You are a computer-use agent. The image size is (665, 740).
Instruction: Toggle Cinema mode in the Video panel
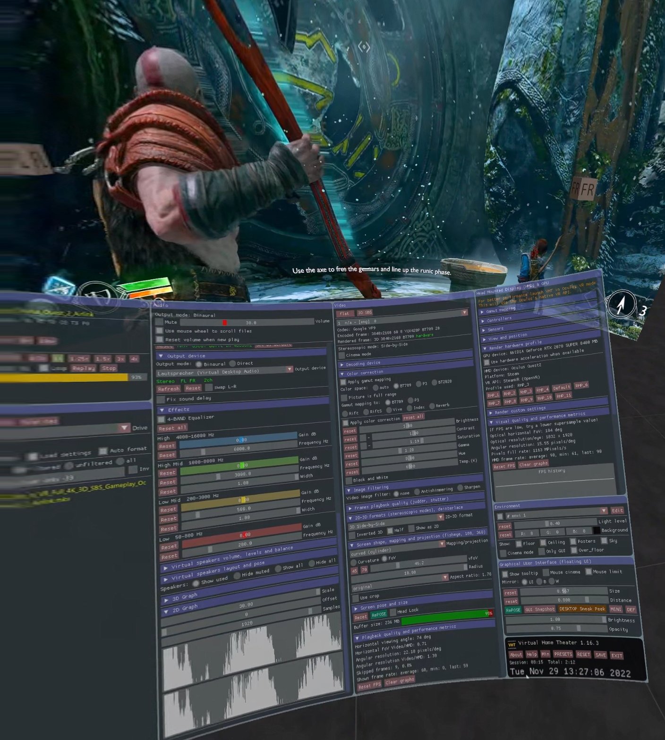tap(341, 355)
